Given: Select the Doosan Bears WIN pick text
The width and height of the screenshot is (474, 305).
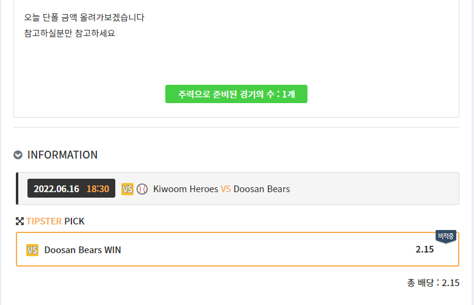Looking at the screenshot, I should pos(82,250).
